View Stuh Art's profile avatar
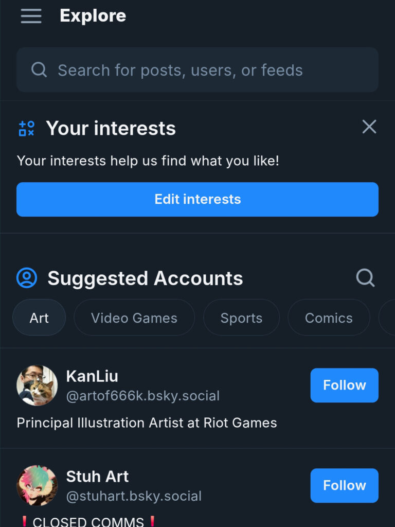Image resolution: width=395 pixels, height=527 pixels. point(37,485)
